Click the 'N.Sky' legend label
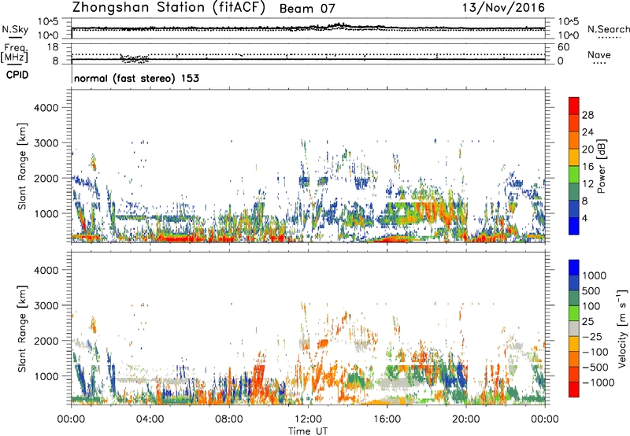The image size is (630, 436). coord(15,29)
